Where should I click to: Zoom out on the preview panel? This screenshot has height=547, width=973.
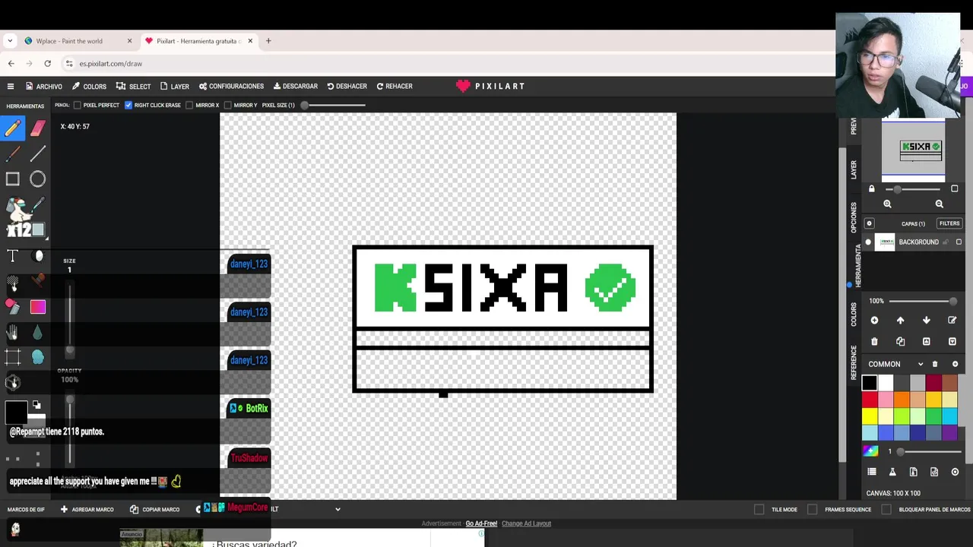(940, 204)
